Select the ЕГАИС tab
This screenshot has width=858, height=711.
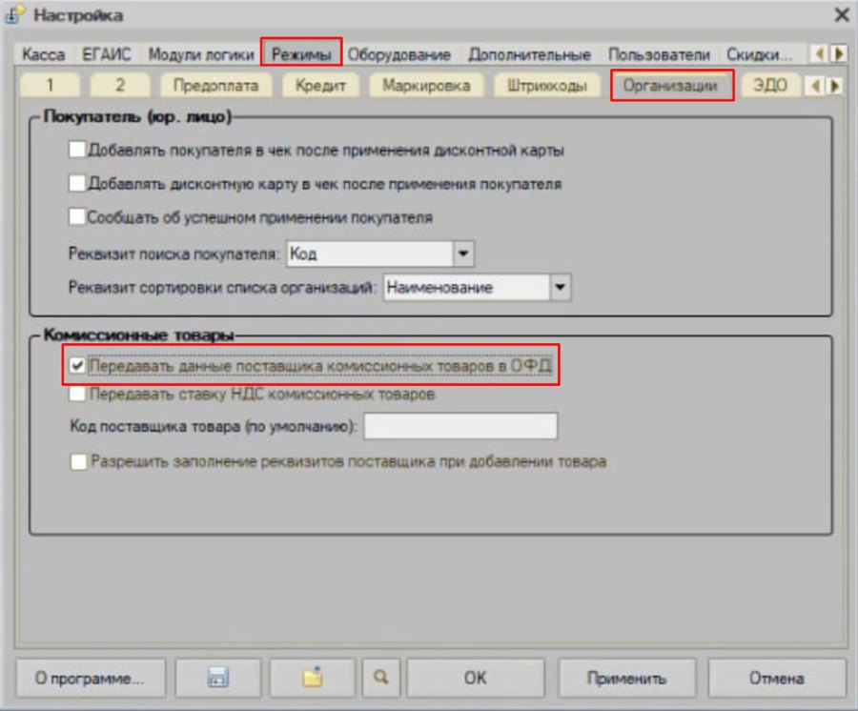pyautogui.click(x=106, y=54)
